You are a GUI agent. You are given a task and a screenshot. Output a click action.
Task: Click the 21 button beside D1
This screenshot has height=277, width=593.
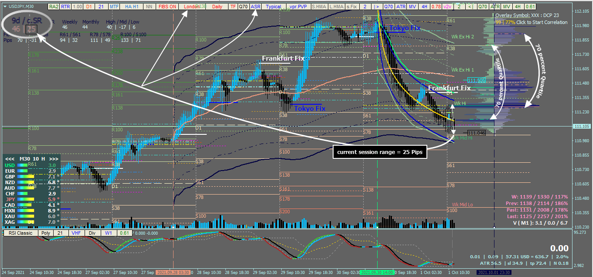[101, 7]
